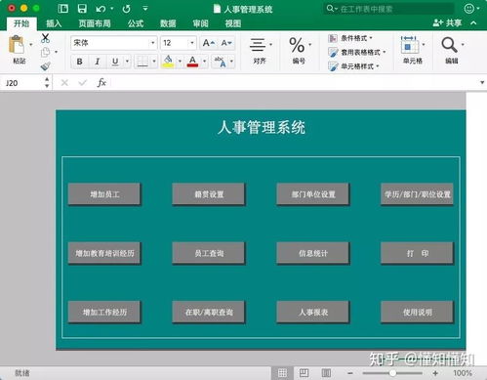Click the Paste clipboard icon
Viewport: 487px width, 380px height.
pos(17,45)
